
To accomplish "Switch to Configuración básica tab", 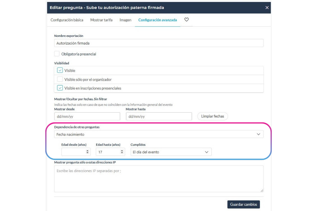I will [x=67, y=20].
